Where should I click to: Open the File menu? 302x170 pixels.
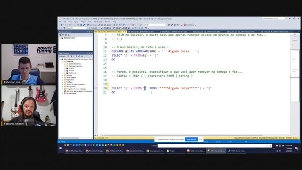coord(60,22)
